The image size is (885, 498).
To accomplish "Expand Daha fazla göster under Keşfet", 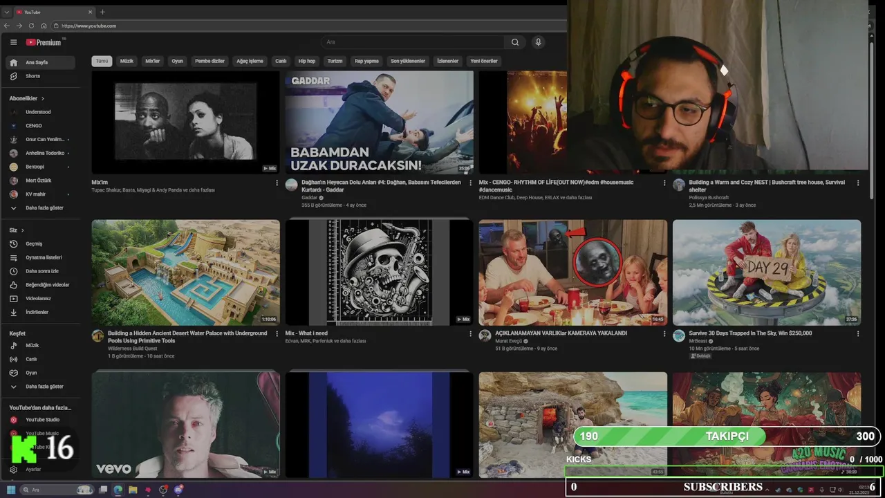I will pyautogui.click(x=41, y=387).
